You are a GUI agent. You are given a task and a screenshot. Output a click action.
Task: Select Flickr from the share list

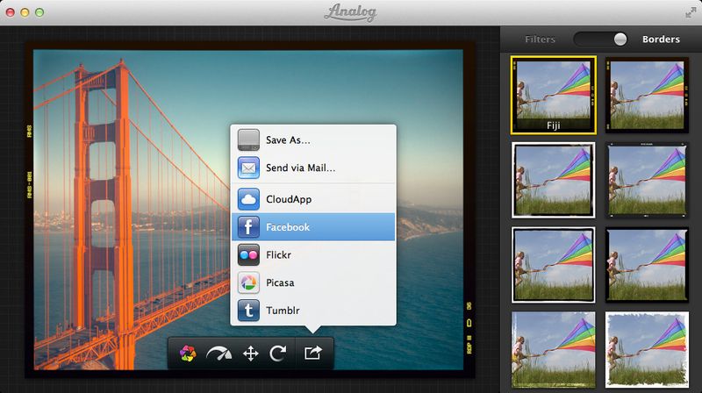coord(313,254)
